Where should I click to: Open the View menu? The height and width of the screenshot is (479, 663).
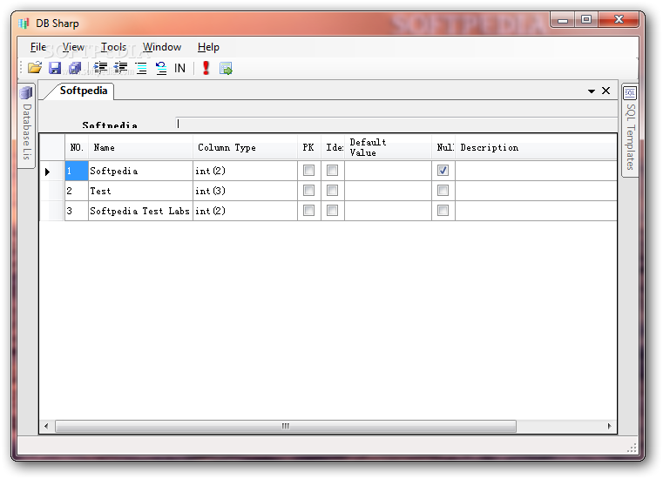[73, 47]
